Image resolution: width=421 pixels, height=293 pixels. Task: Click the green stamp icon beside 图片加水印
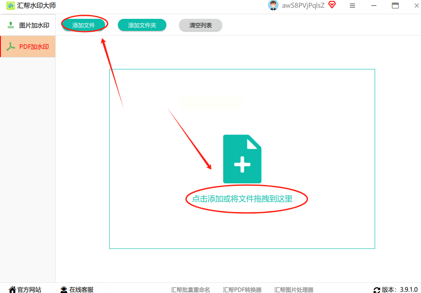pos(11,25)
